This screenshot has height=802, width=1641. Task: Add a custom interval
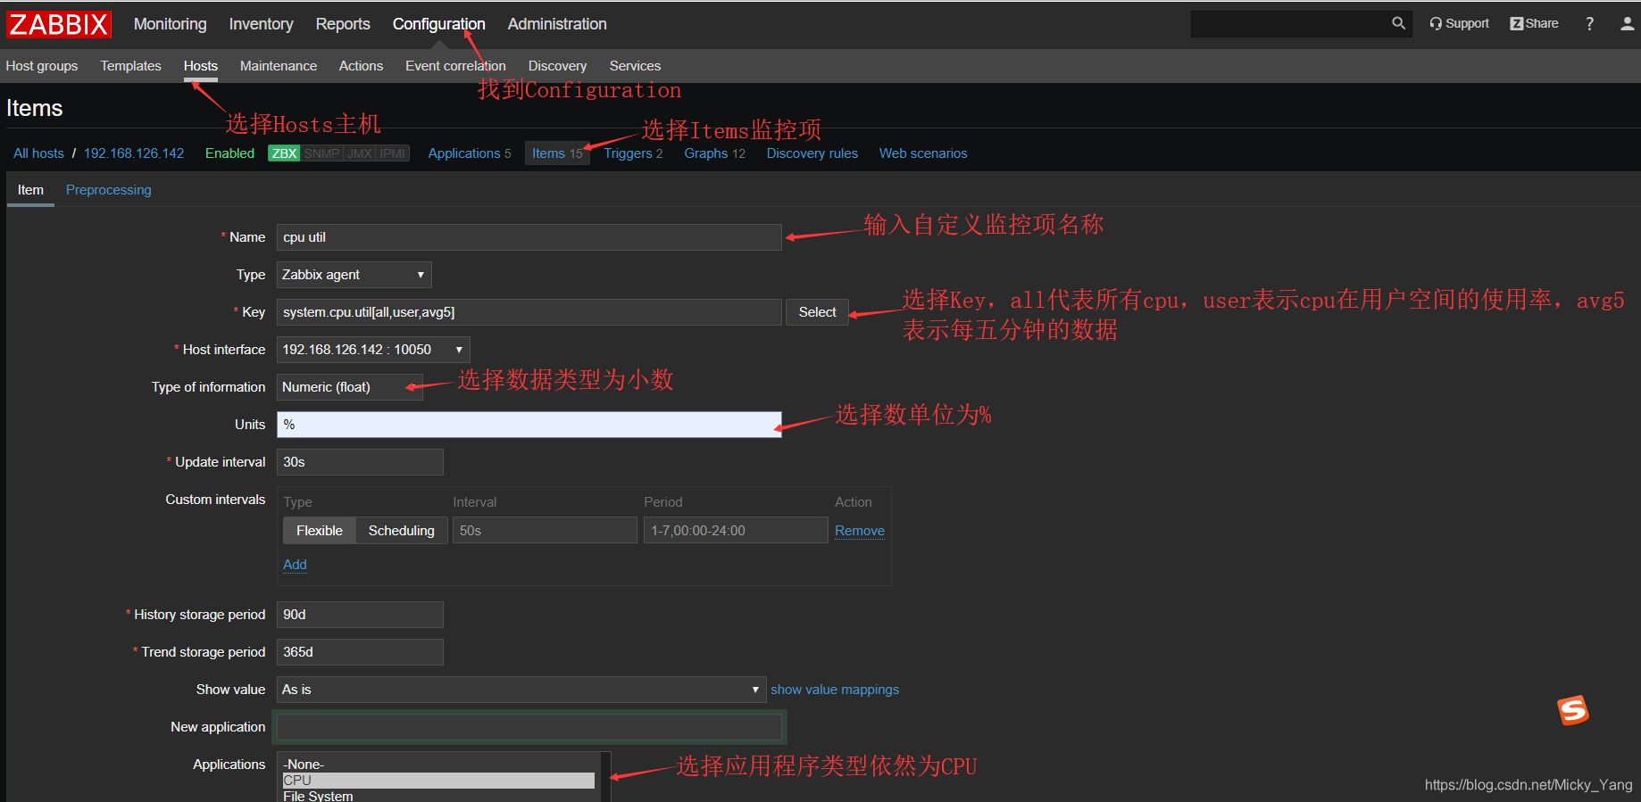(x=295, y=565)
